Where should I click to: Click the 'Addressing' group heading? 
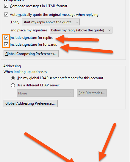(x=12, y=66)
